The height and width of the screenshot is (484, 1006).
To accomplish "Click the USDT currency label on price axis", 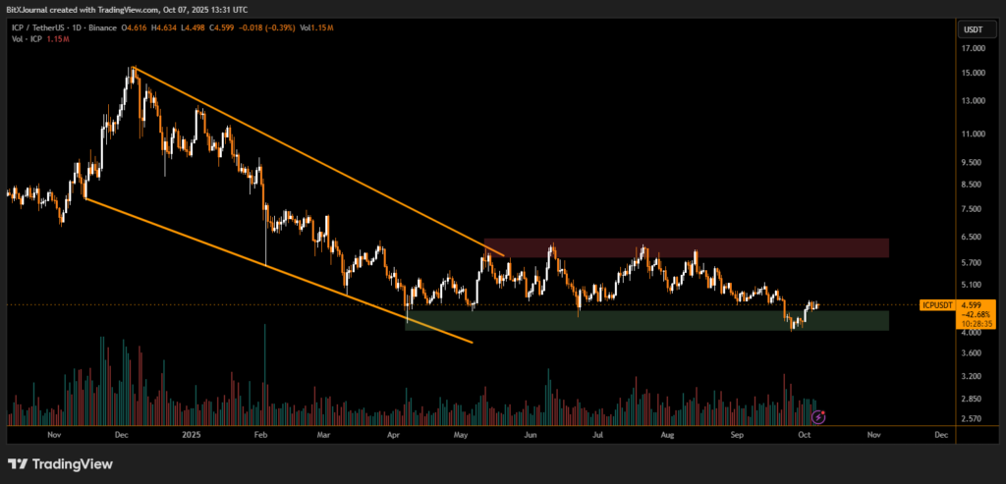I will click(x=971, y=29).
